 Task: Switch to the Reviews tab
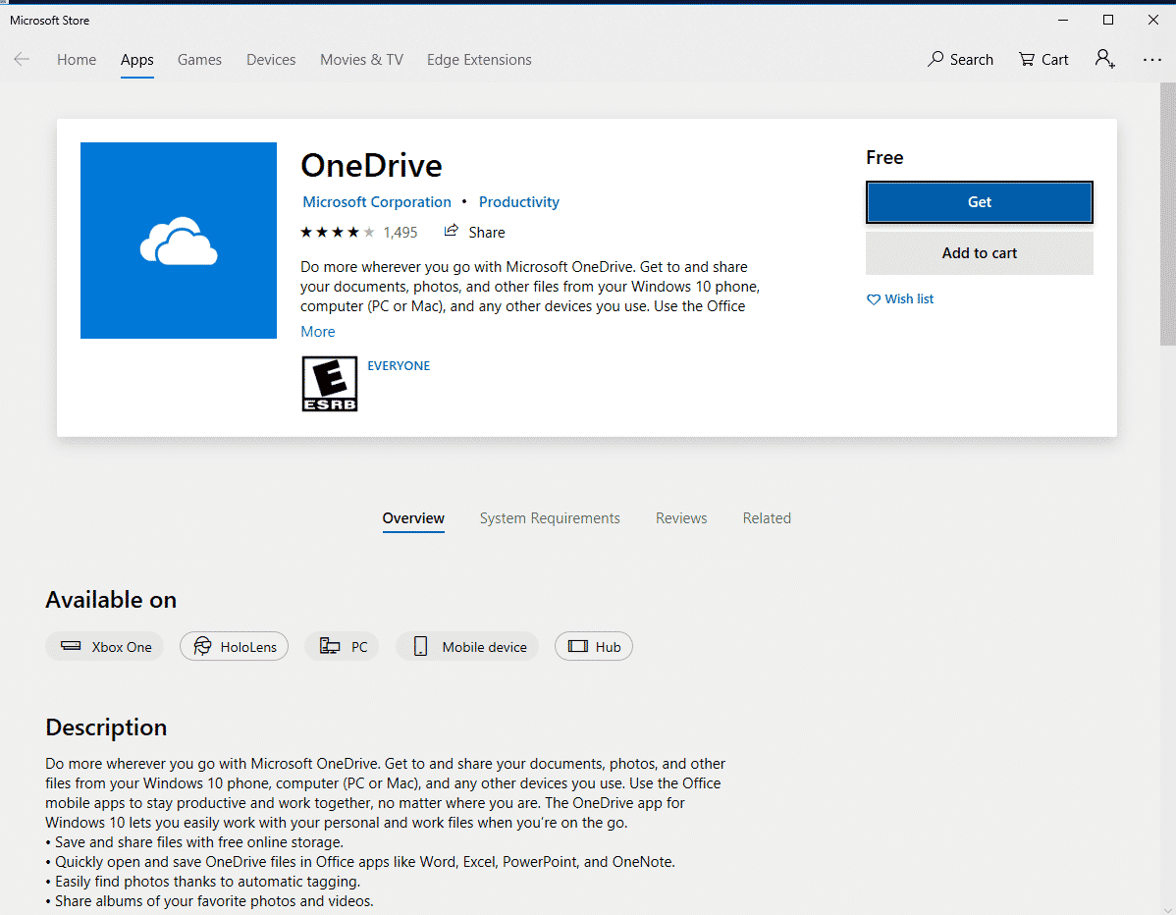tap(681, 518)
